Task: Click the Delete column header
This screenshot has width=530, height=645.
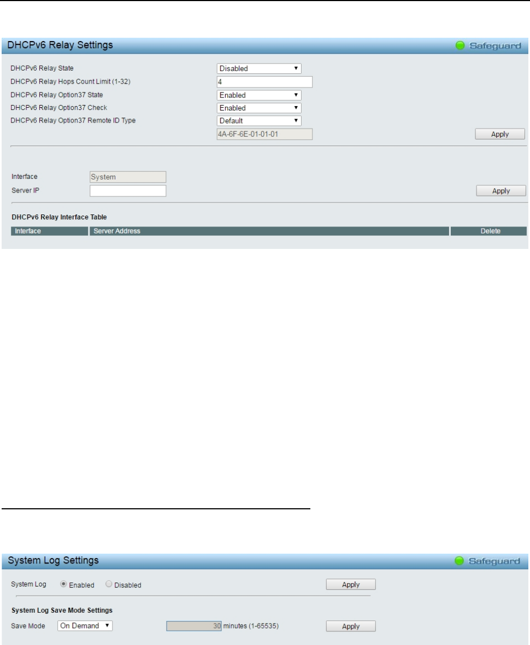Action: (488, 231)
